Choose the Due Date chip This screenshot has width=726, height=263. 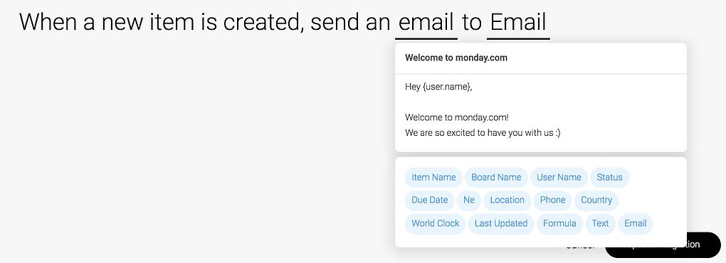(x=430, y=200)
